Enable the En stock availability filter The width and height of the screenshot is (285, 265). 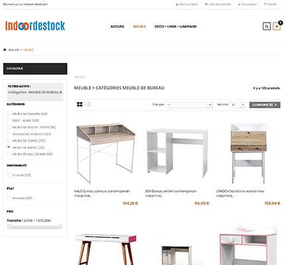9,175
